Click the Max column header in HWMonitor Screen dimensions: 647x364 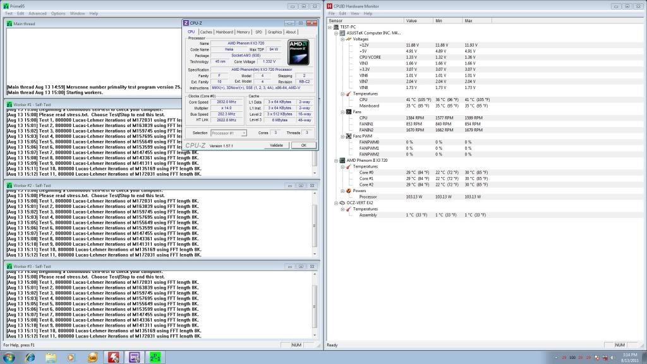click(x=477, y=21)
